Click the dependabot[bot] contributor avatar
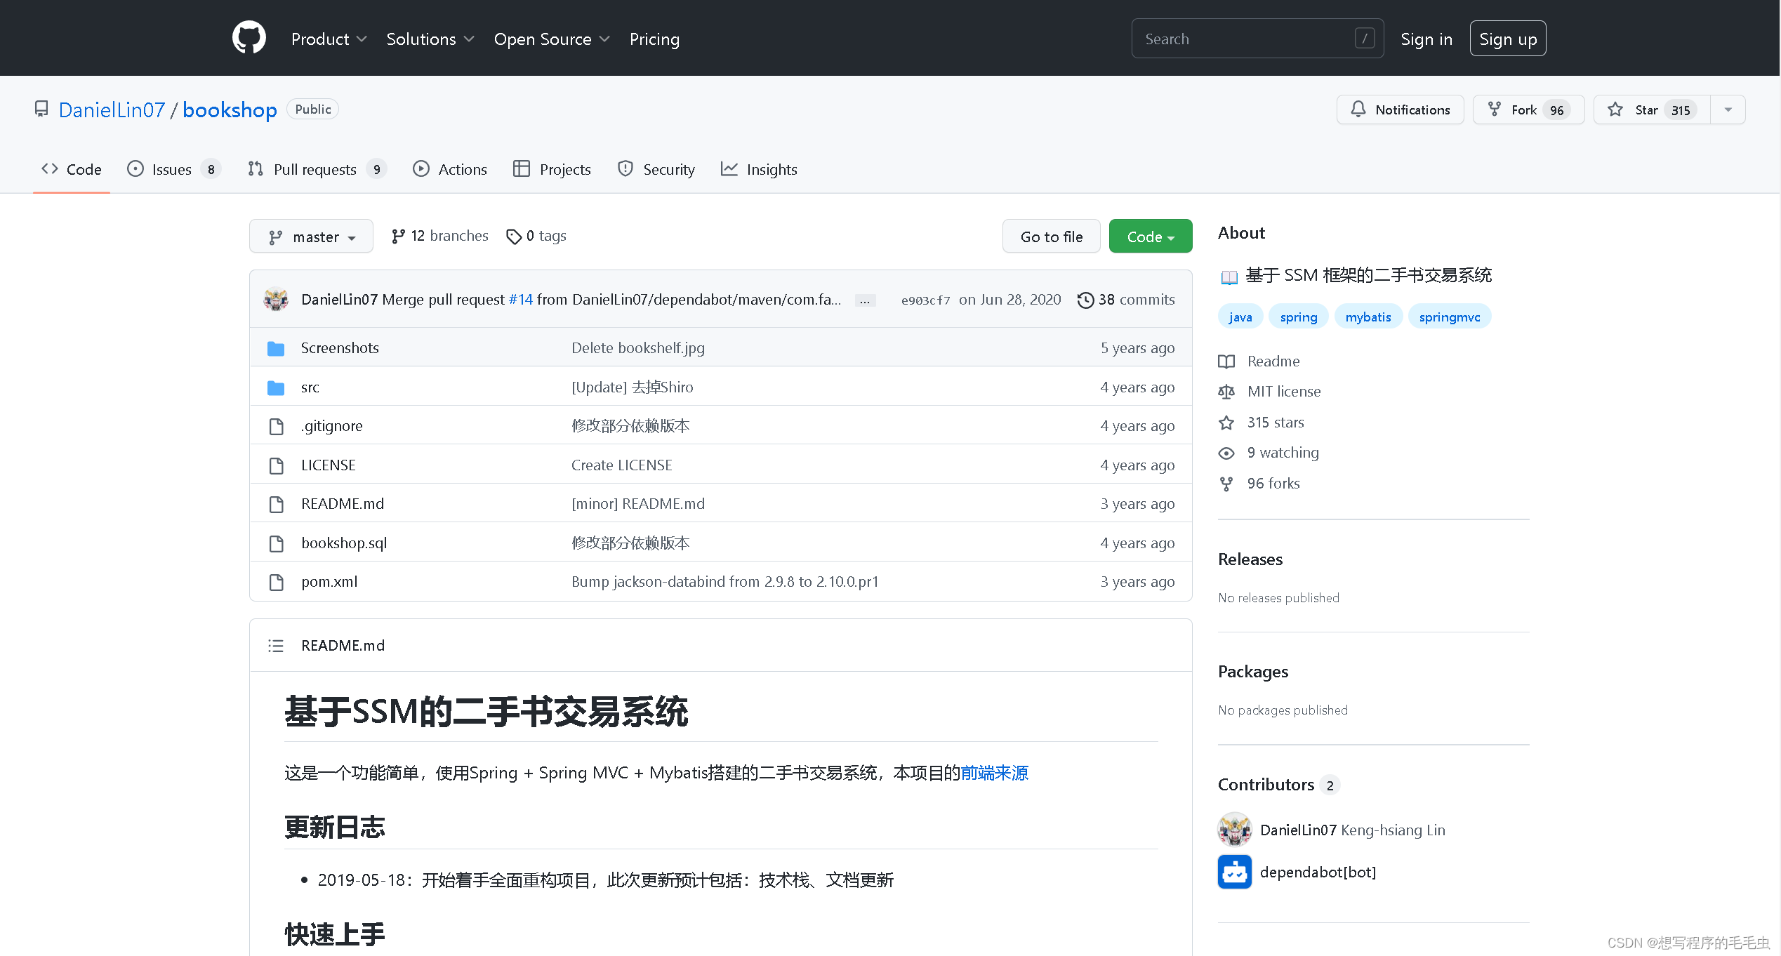 tap(1235, 872)
